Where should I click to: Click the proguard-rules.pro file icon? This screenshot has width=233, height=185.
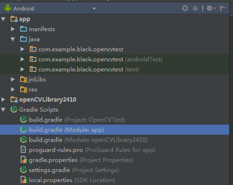coord(23,150)
